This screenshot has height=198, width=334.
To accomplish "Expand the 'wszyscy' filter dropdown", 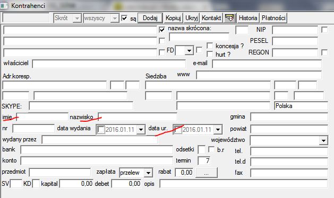I will click(x=115, y=19).
